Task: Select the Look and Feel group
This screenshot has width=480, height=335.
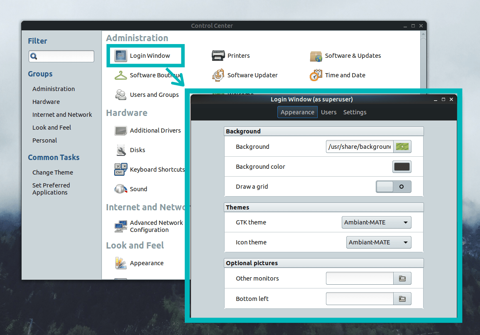Action: 51,127
